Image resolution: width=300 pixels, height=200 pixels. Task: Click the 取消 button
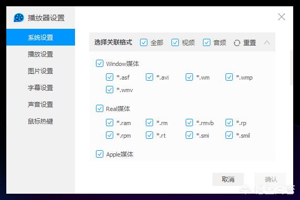228,179
